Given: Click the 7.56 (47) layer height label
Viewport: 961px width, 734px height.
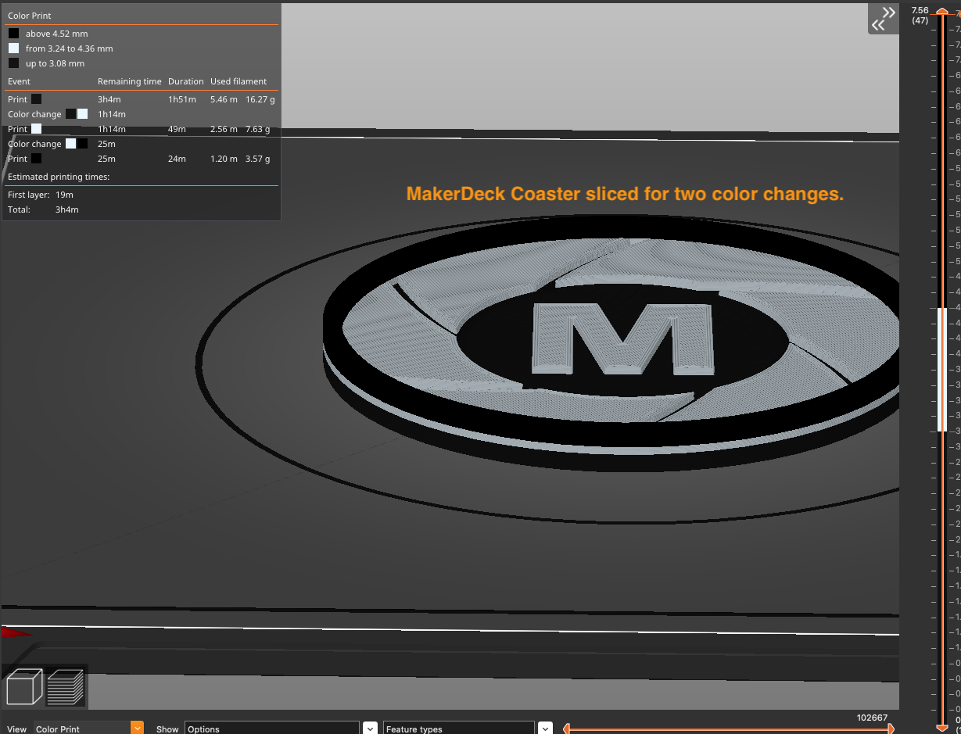Looking at the screenshot, I should point(920,15).
